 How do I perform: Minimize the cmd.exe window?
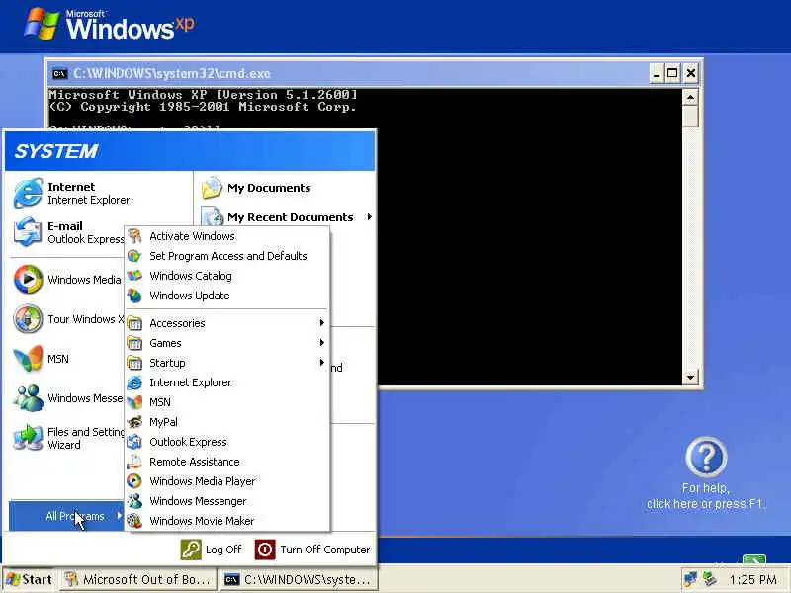coord(657,73)
